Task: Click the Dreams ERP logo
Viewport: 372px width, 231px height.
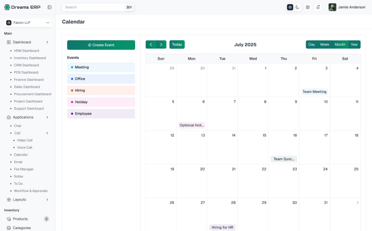Action: tap(22, 7)
